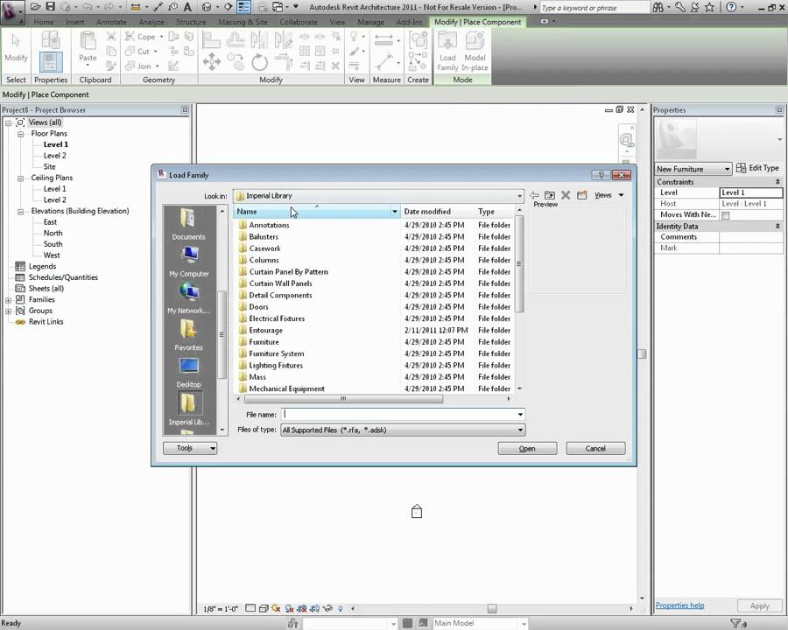788x630 pixels.
Task: Click the Properties help link
Action: click(679, 605)
